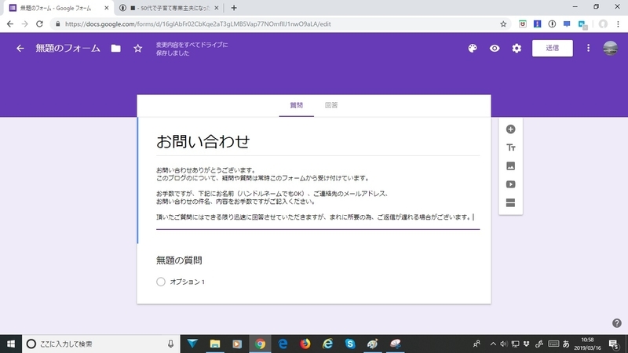Open Microsoft Edge from the taskbar
Screen dimensions: 628x353
tap(283, 344)
